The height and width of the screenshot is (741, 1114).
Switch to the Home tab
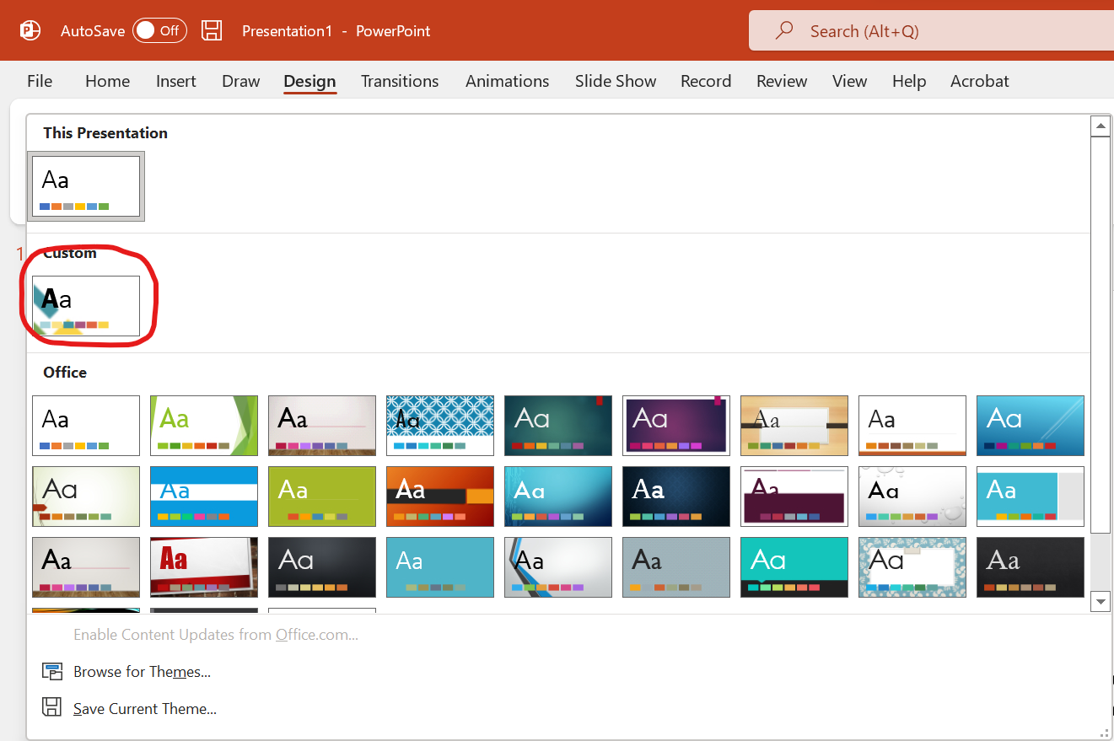pos(107,81)
